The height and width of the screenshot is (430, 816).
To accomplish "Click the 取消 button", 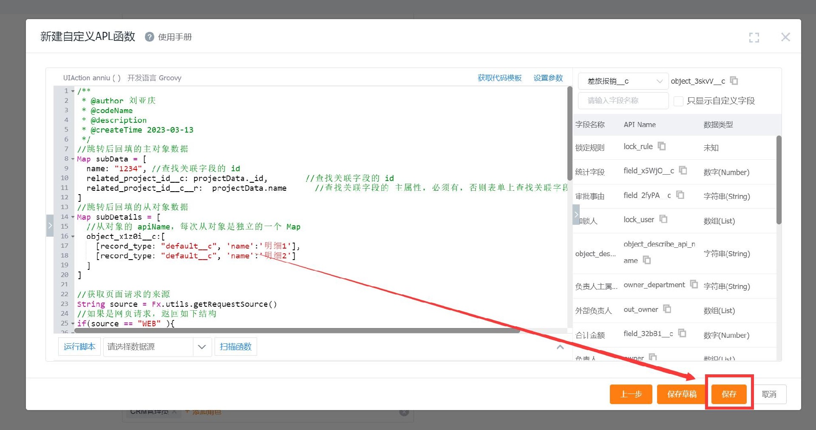I will 769,394.
